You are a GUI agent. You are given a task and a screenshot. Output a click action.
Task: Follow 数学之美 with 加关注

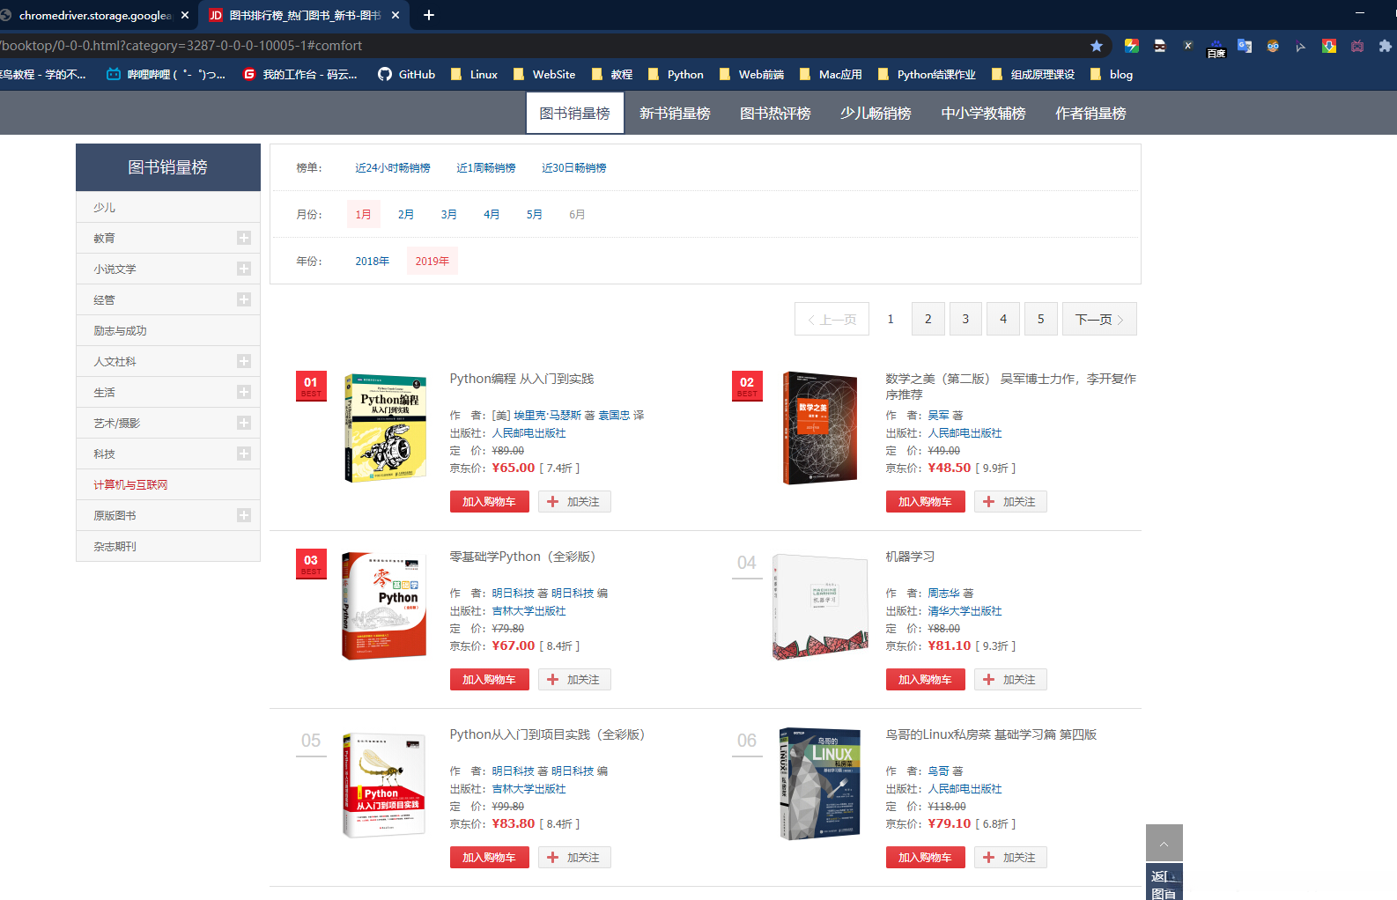1010,502
